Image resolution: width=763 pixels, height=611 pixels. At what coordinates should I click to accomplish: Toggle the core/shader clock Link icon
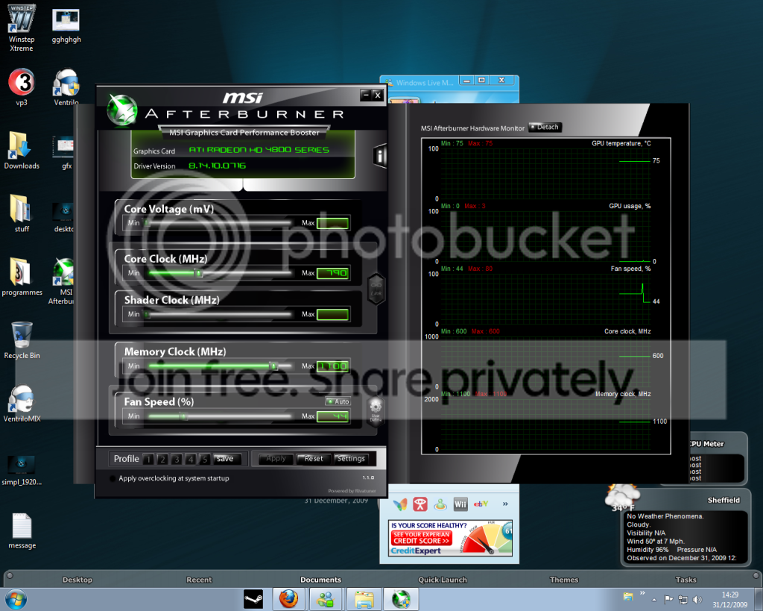point(376,289)
